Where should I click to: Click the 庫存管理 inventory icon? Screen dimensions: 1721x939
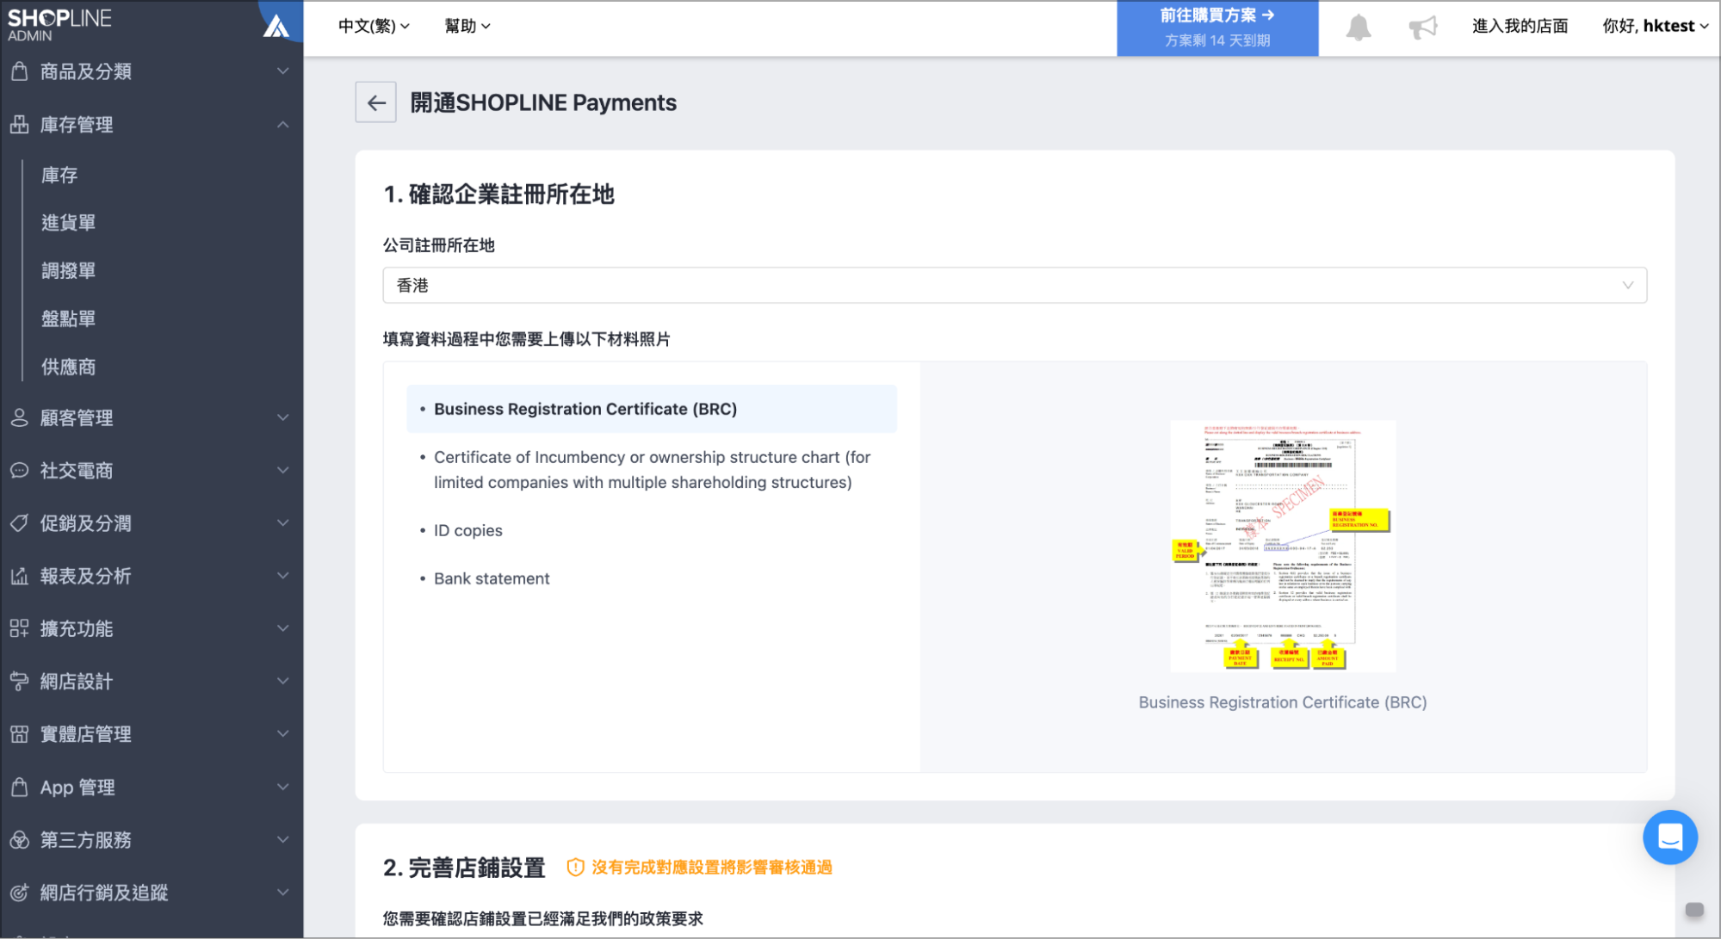(19, 125)
